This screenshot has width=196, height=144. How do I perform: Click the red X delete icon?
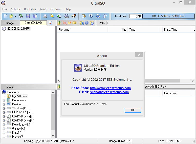pyautogui.click(x=64, y=23)
